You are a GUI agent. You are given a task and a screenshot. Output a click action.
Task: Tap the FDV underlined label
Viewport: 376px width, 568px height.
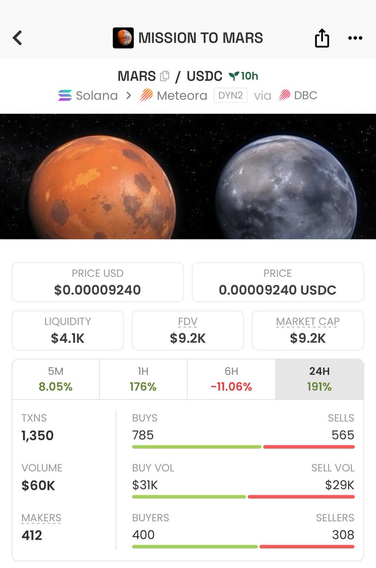188,322
